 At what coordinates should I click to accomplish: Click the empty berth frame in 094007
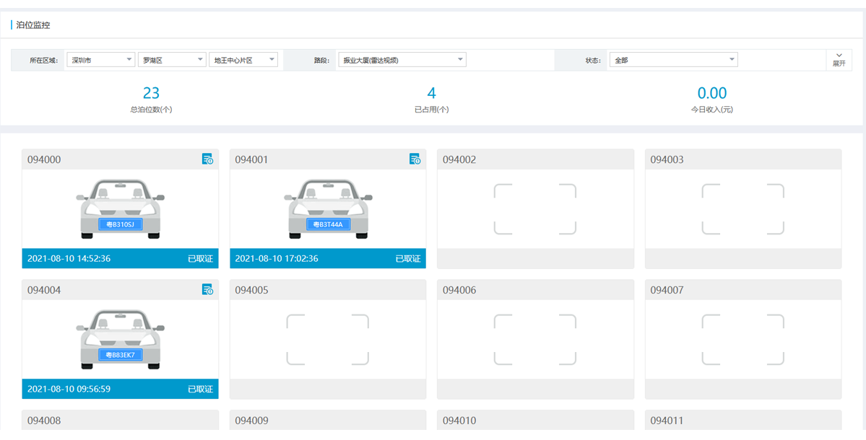(x=742, y=340)
